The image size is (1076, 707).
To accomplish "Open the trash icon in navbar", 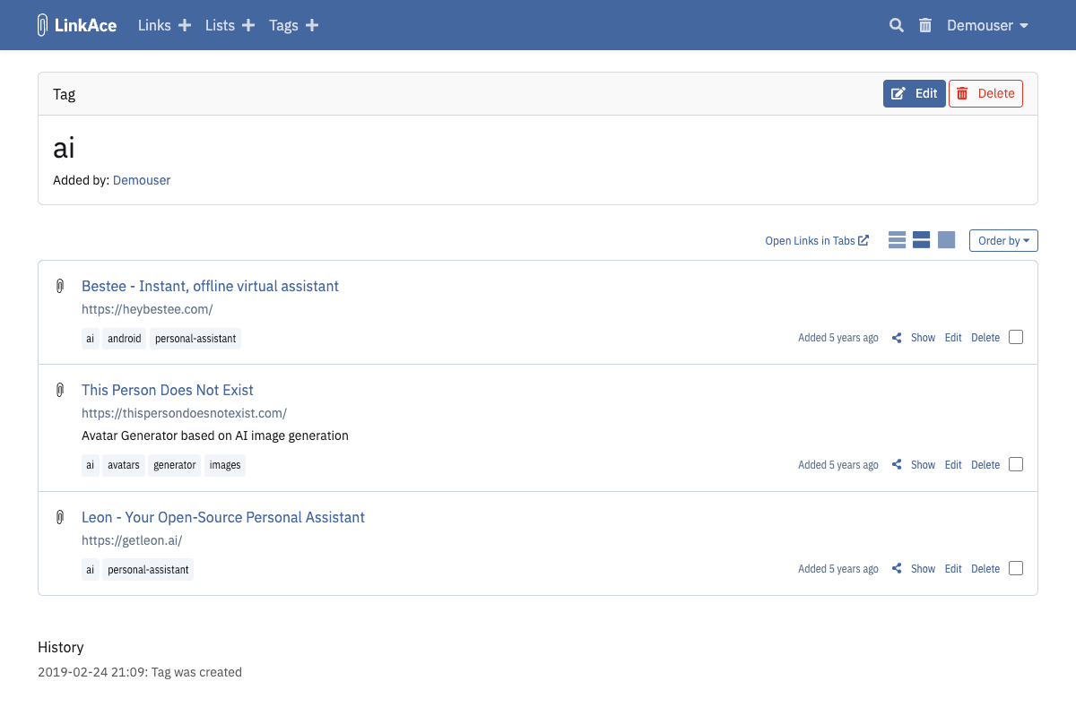I will click(x=925, y=26).
